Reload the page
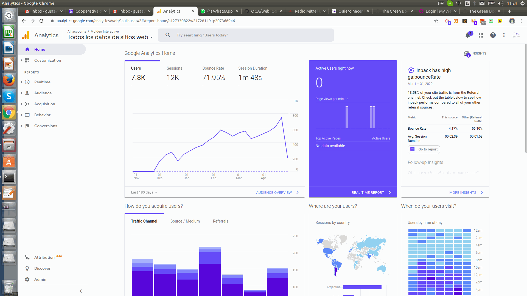 [41, 21]
